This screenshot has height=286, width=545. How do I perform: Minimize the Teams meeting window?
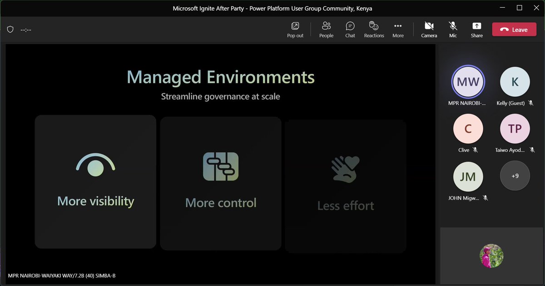(502, 8)
